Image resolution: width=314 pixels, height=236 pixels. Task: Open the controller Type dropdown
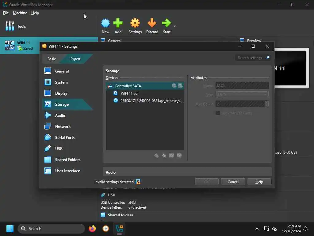coord(242,95)
